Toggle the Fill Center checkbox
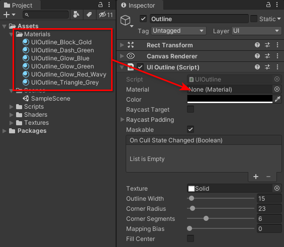The image size is (284, 247). 191,238
